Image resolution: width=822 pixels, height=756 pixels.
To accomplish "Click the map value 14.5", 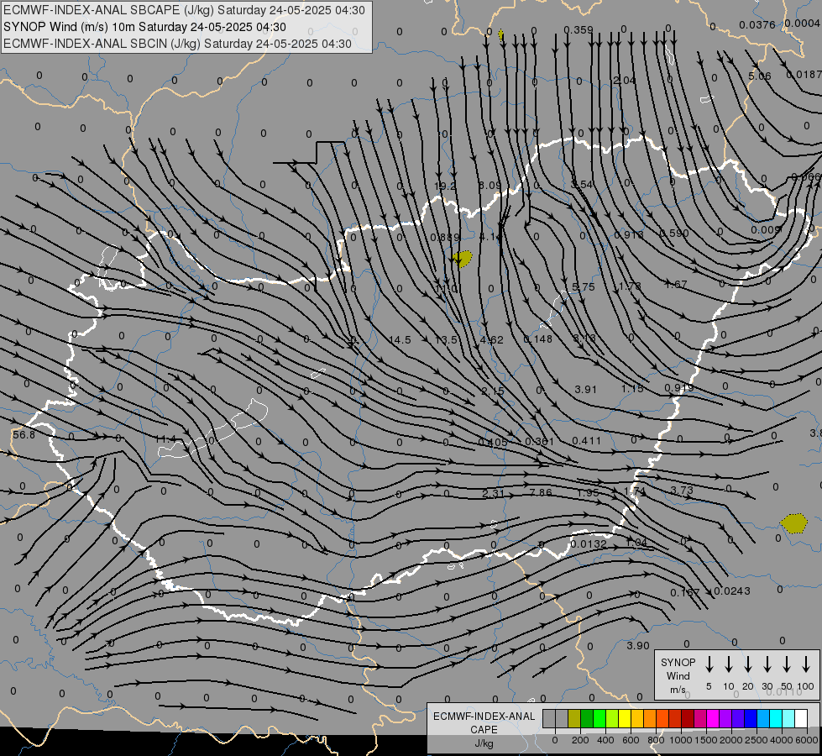I will tap(400, 340).
